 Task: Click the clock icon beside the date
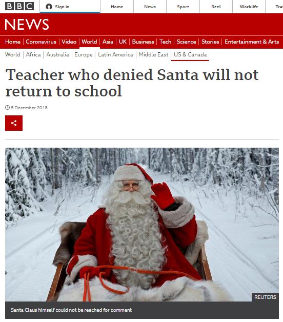coord(7,107)
